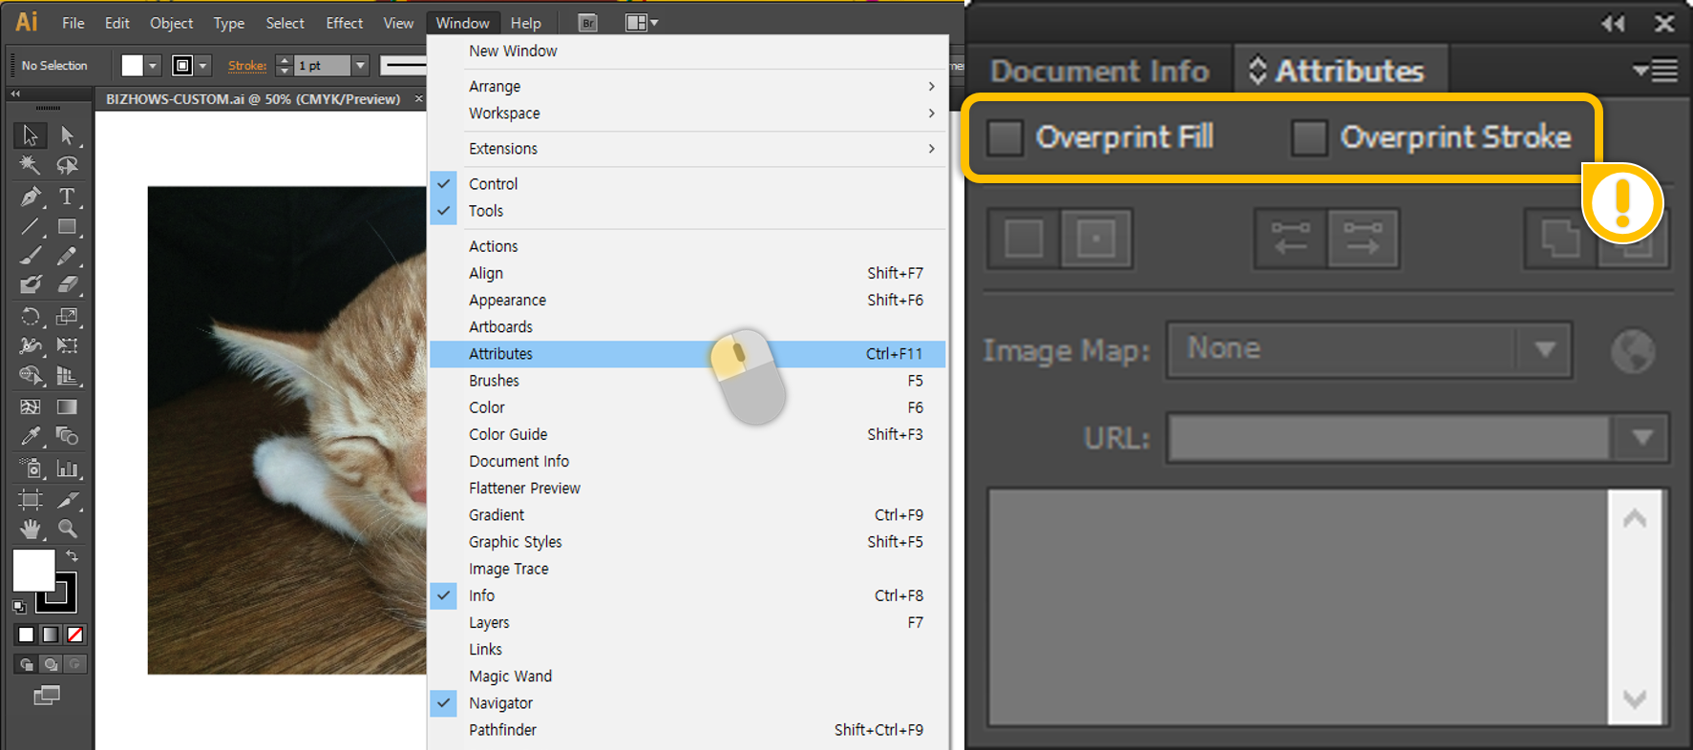Select the Magic Wand tool

(31, 165)
